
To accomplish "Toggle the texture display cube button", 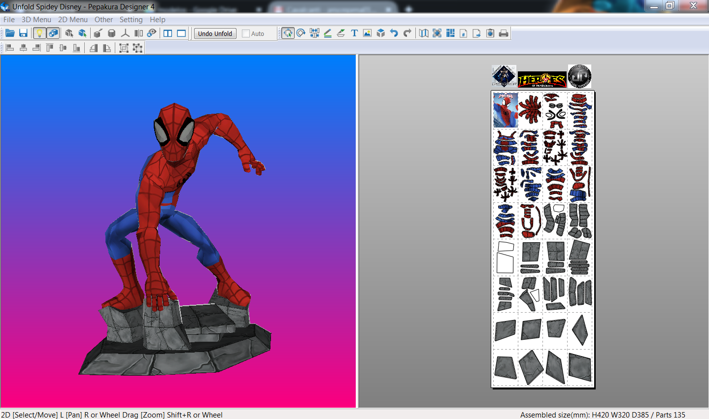I will point(53,33).
